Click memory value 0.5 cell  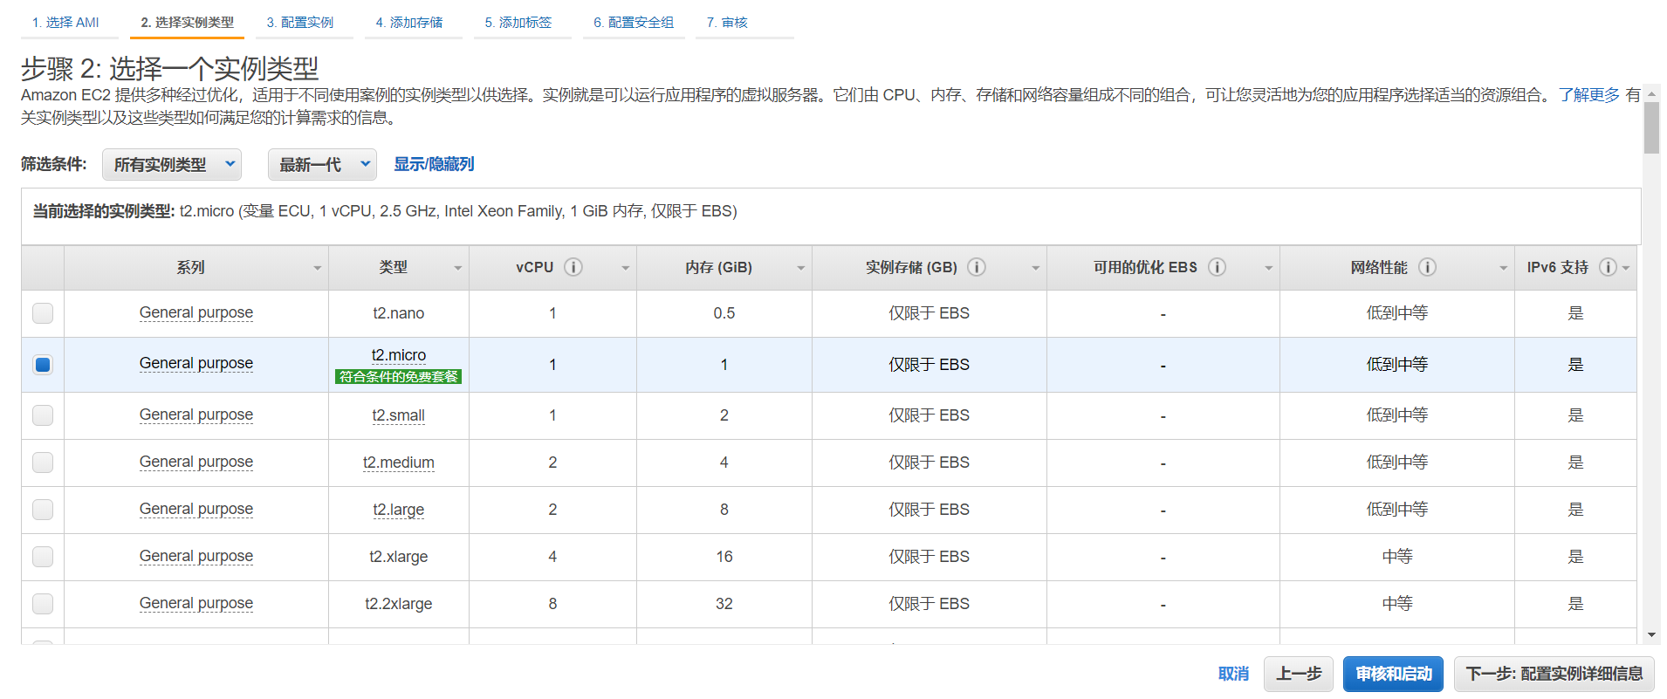tap(724, 313)
